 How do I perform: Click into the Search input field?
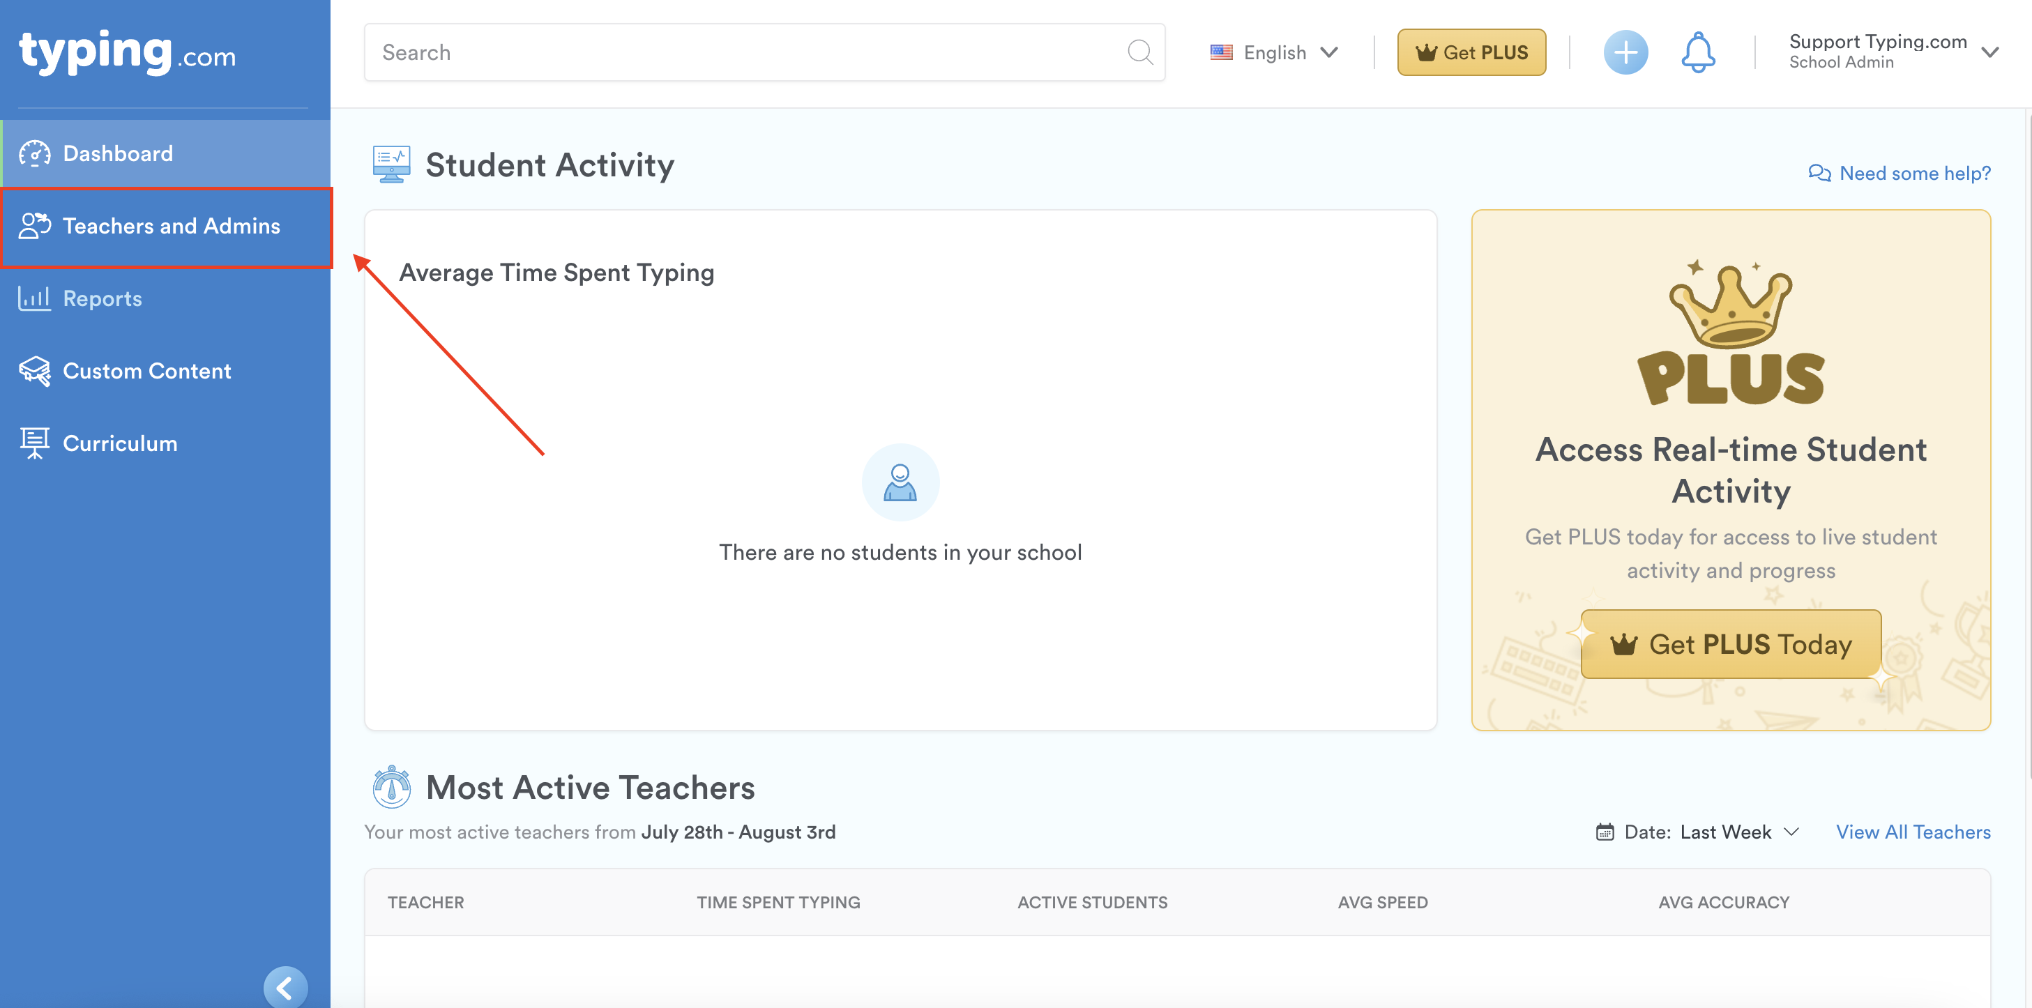click(x=741, y=53)
